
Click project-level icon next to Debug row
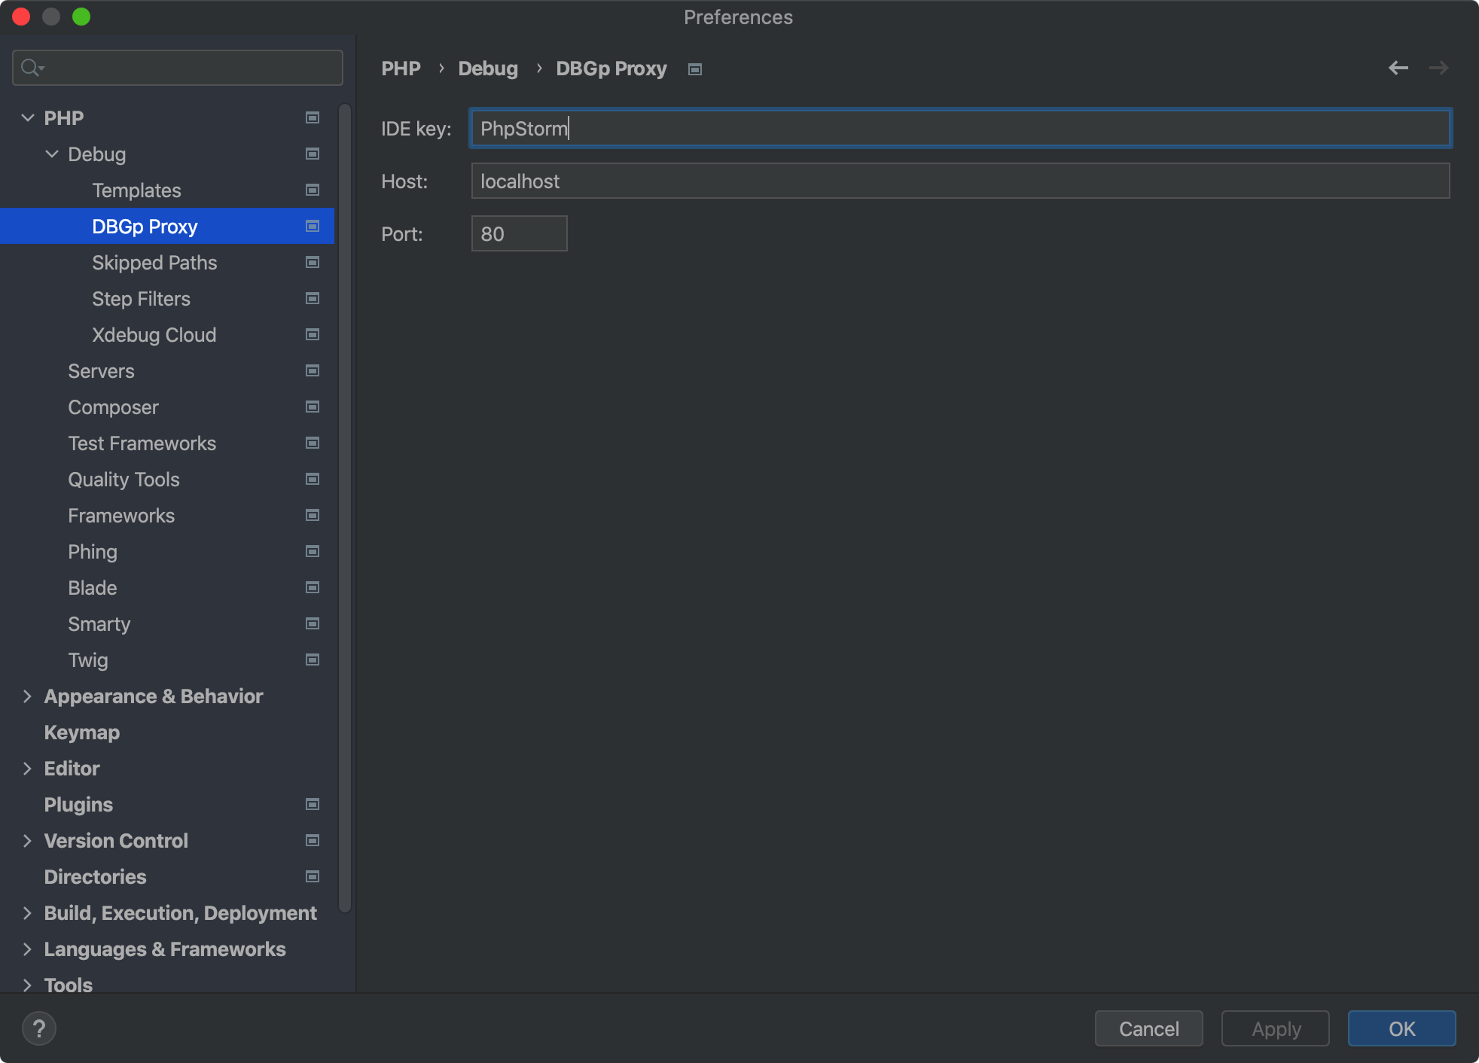(x=313, y=154)
